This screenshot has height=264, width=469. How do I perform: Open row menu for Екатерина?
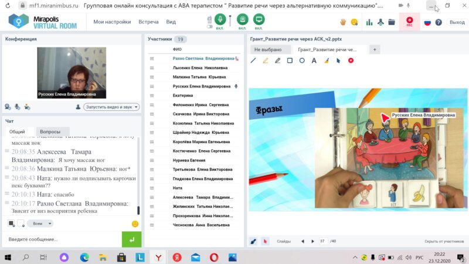pos(152,96)
